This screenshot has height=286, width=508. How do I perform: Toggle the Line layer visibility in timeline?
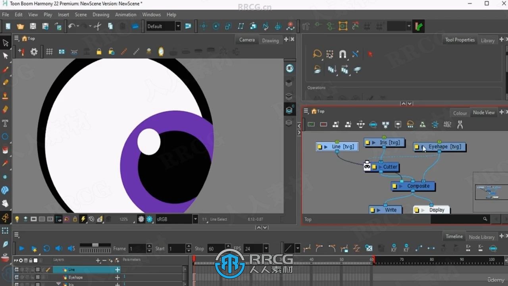tap(17, 269)
